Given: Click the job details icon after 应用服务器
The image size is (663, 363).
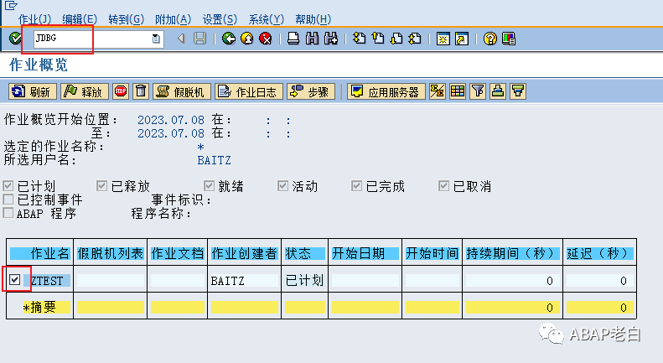Looking at the screenshot, I should pyautogui.click(x=438, y=91).
